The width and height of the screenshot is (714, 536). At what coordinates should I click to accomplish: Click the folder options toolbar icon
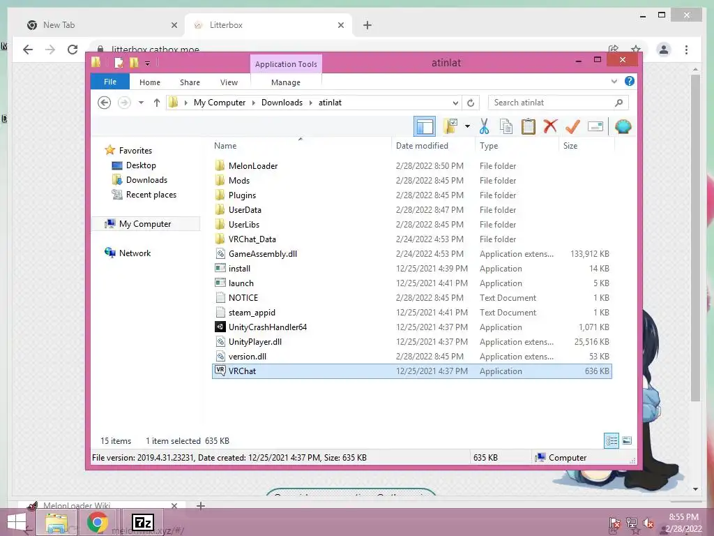point(450,126)
